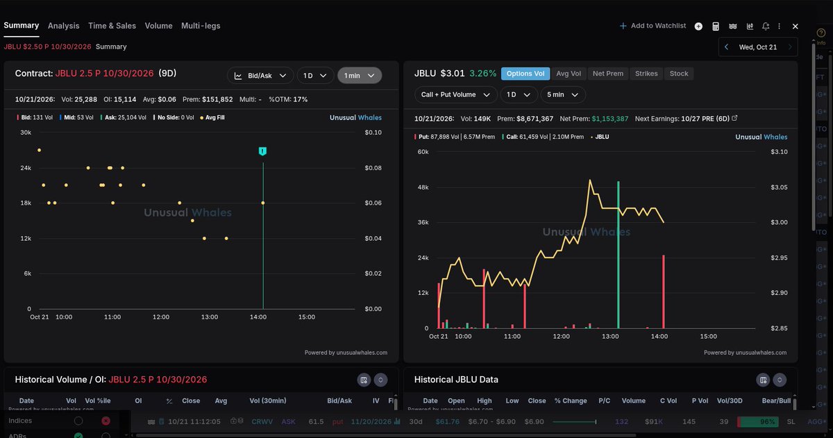Open the candlestick chart icon in header
The height and width of the screenshot is (438, 833).
(x=750, y=26)
